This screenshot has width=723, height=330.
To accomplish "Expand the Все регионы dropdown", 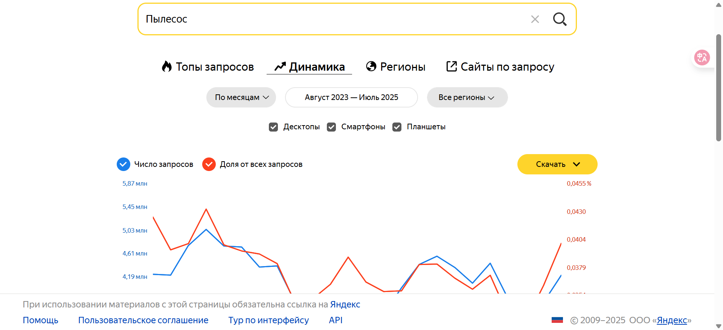I will [467, 97].
